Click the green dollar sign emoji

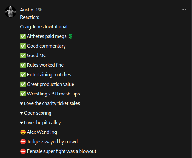(x=71, y=36)
